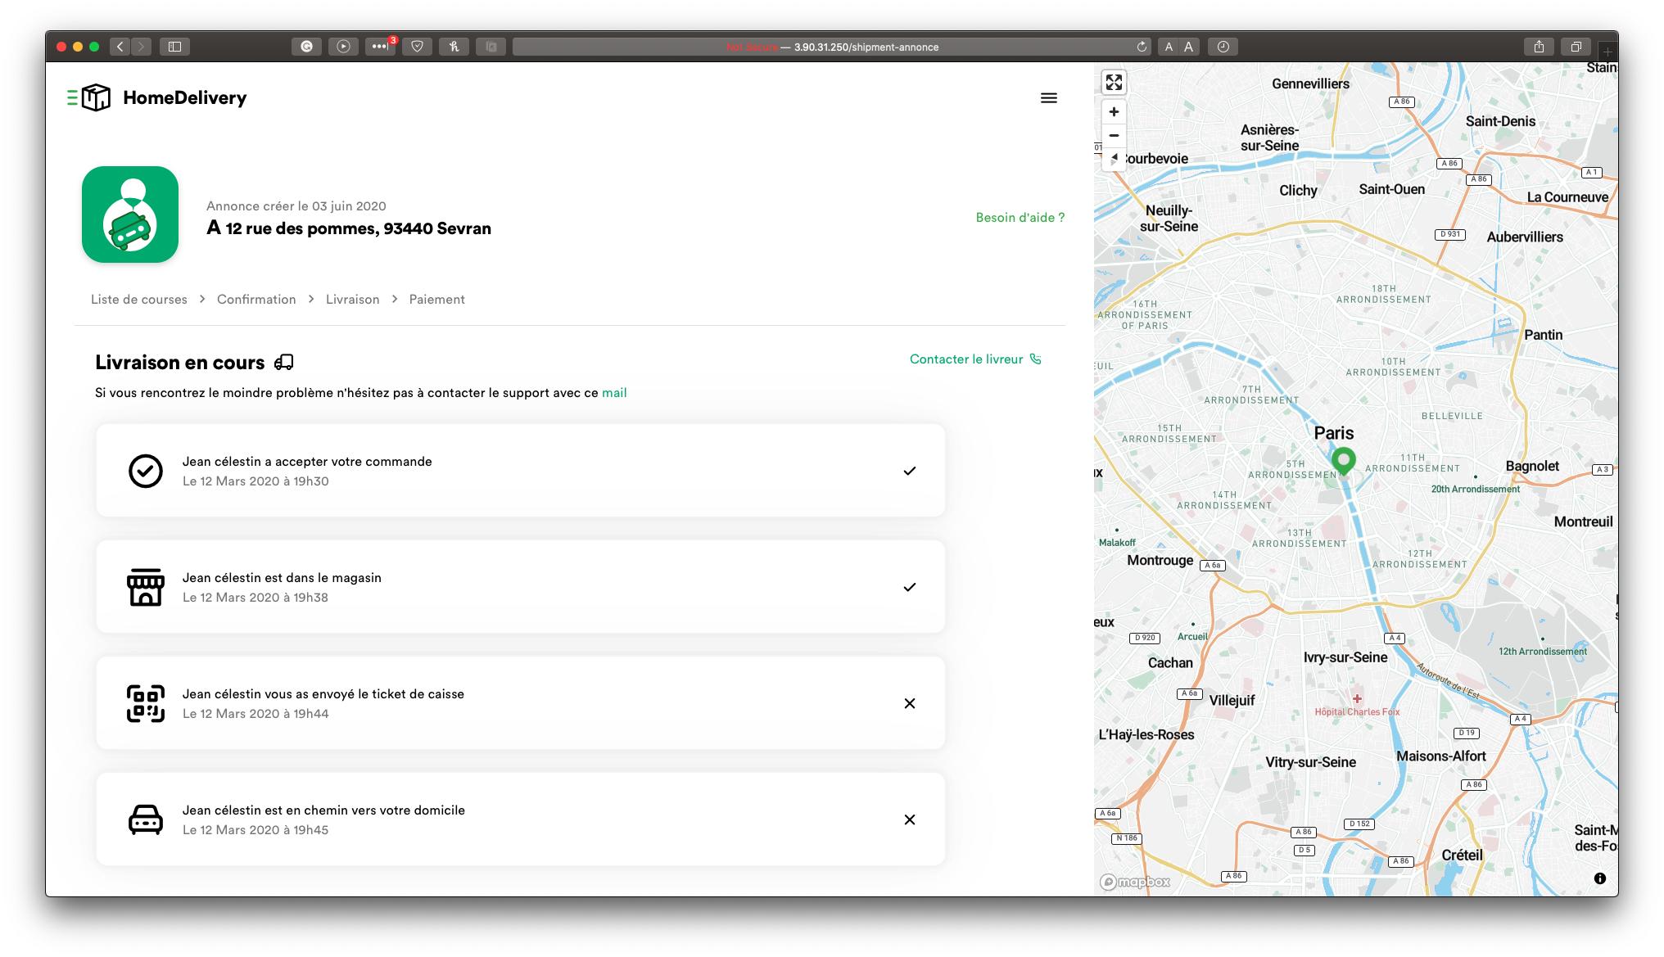Screen dimensions: 1664x957
Task: Reset map compass bearing
Action: [1114, 158]
